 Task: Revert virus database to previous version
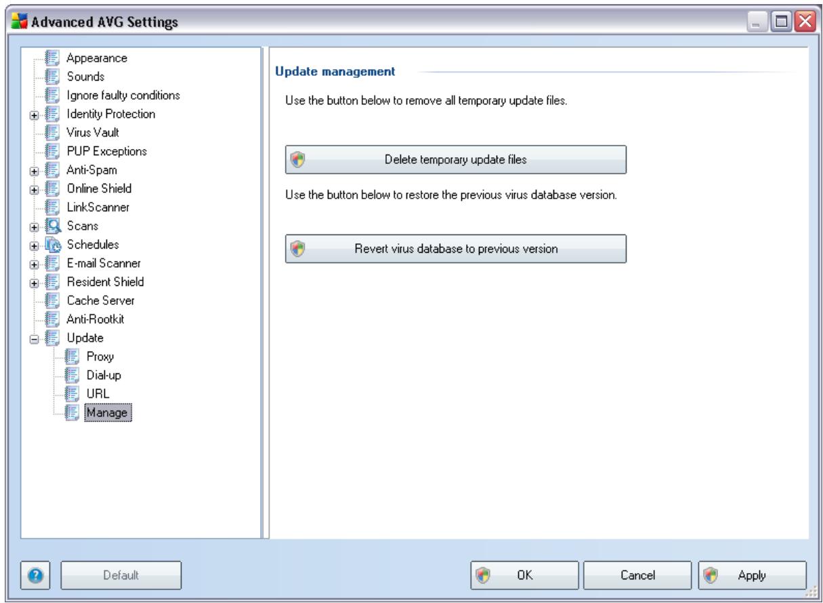click(x=455, y=248)
